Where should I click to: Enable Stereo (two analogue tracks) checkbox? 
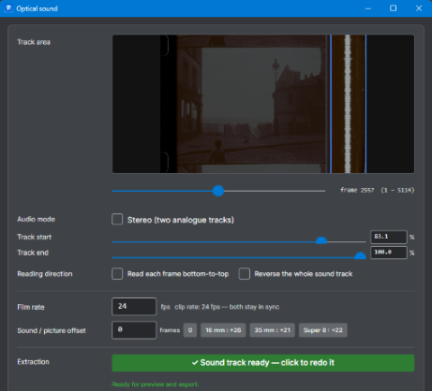[x=117, y=219]
